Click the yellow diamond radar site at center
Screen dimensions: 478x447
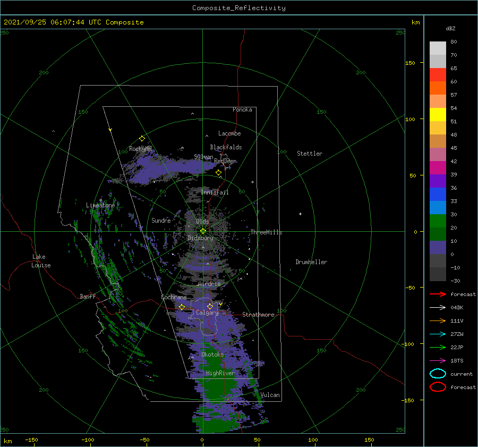203,231
